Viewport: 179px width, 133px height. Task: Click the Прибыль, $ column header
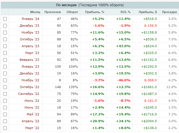[x=148, y=12]
